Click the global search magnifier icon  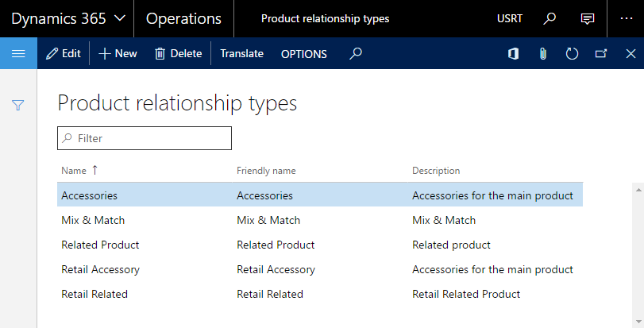[550, 18]
